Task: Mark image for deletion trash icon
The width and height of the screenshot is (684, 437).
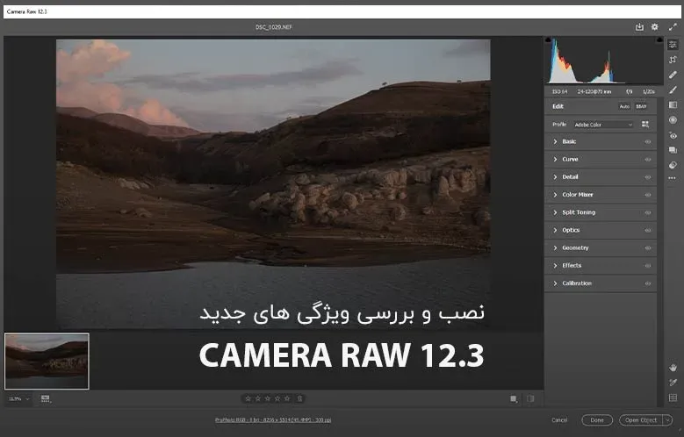Action: coord(299,398)
